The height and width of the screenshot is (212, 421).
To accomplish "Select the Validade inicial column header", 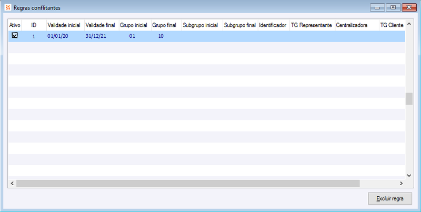I will 65,25.
